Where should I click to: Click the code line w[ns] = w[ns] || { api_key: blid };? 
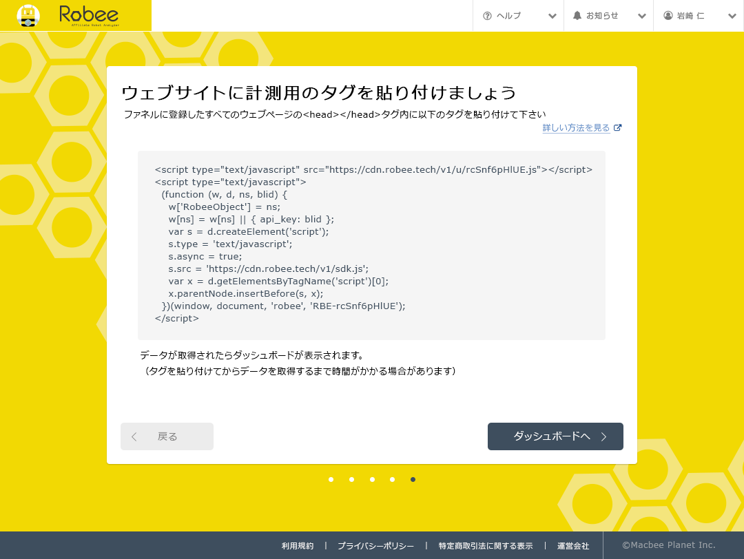tap(251, 219)
